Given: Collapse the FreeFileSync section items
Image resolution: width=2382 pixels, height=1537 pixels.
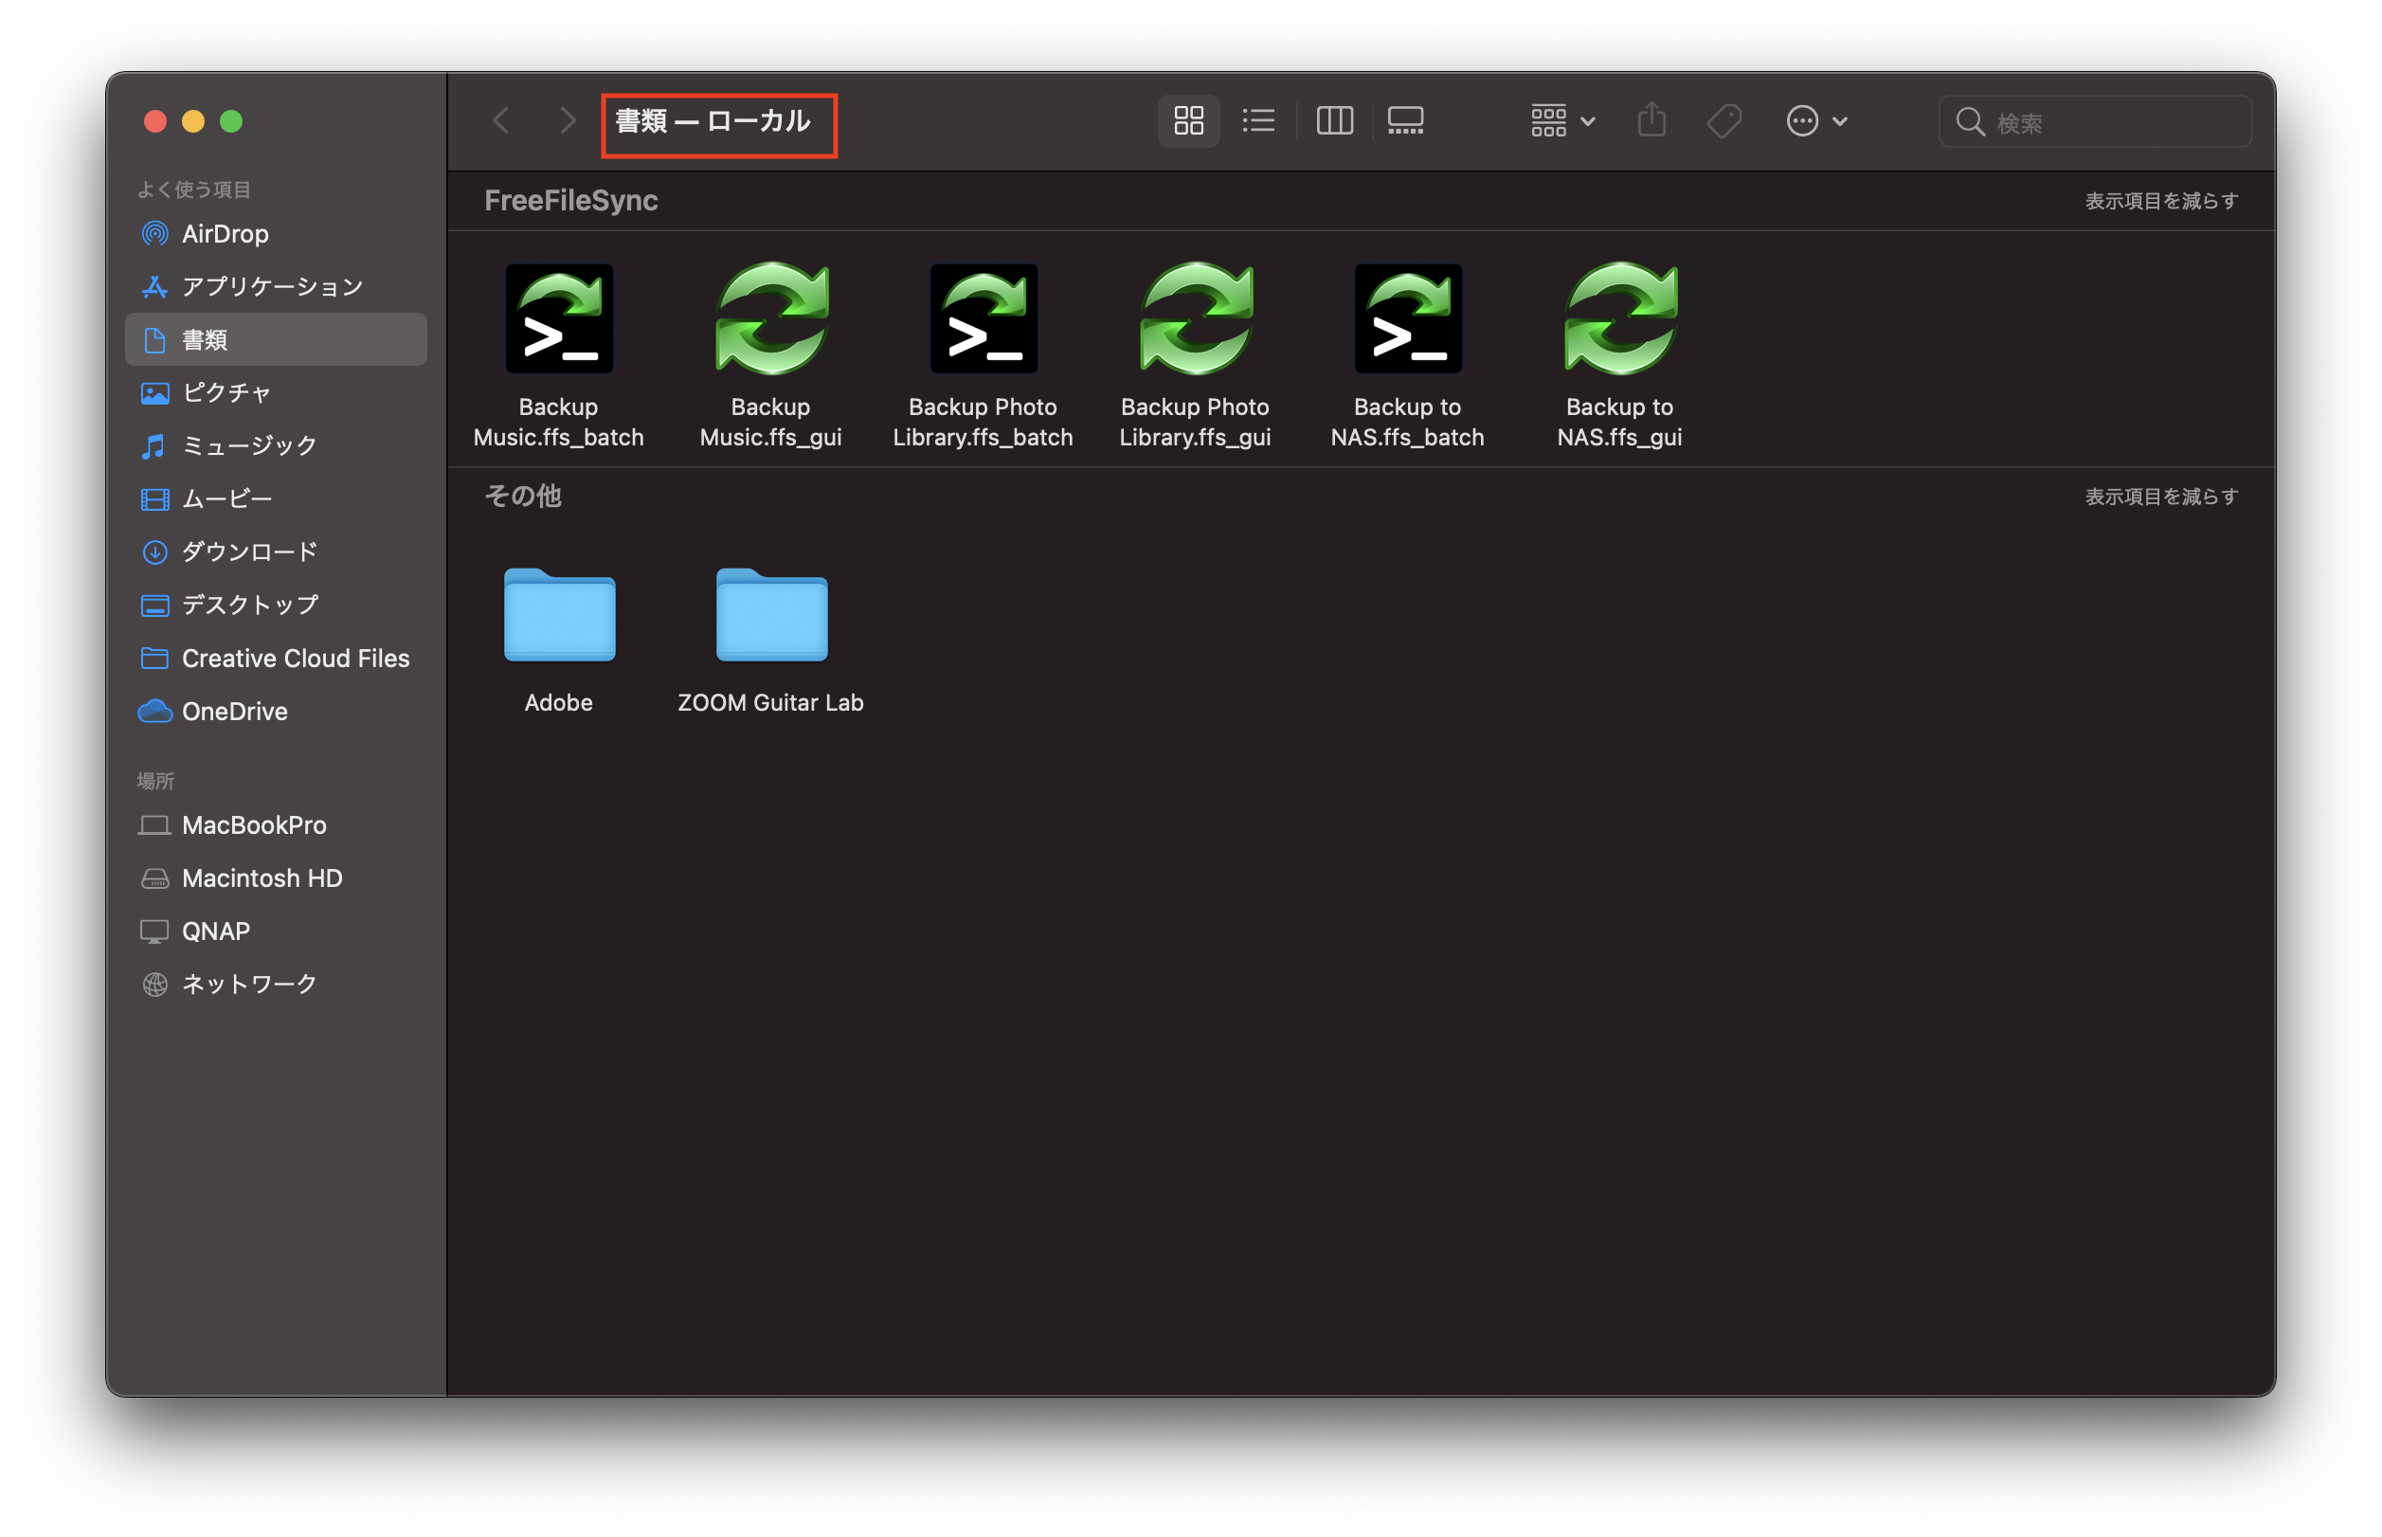Looking at the screenshot, I should [x=2160, y=201].
